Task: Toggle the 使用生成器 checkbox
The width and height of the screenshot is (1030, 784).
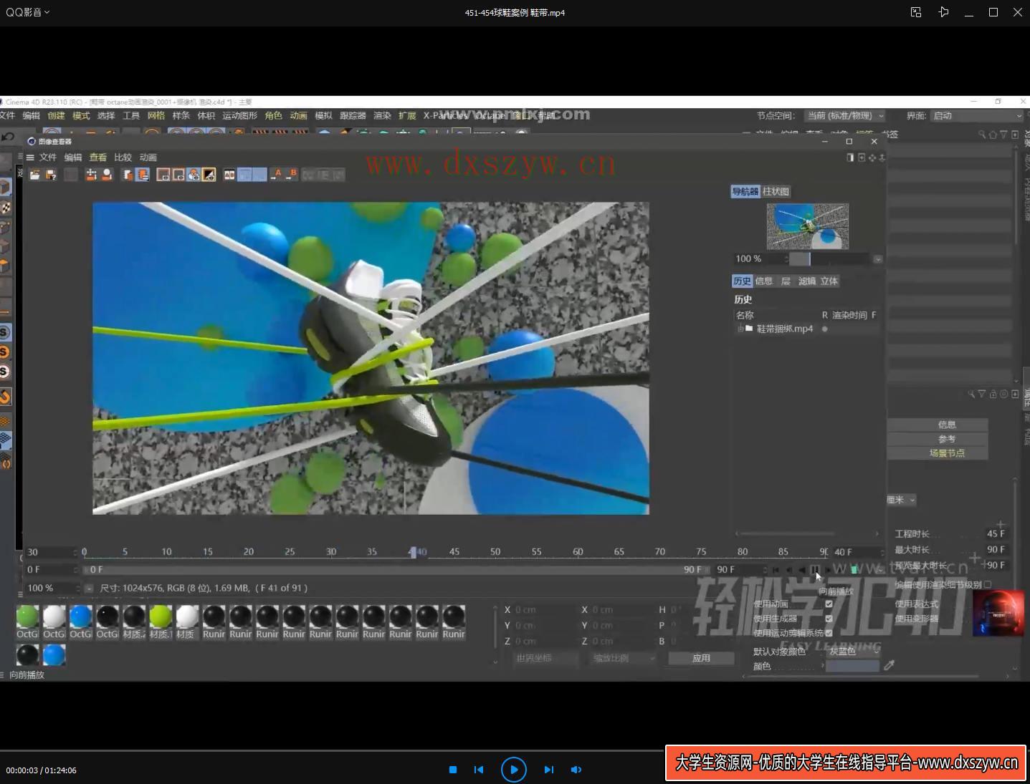Action: pos(829,619)
